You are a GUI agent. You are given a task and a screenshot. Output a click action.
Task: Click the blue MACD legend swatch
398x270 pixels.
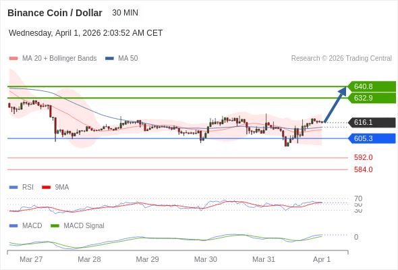pos(13,226)
